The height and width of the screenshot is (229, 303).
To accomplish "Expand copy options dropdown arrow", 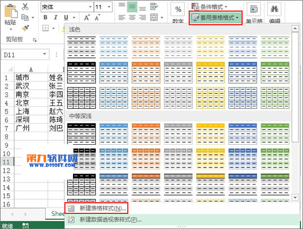I will [x=33, y=18].
